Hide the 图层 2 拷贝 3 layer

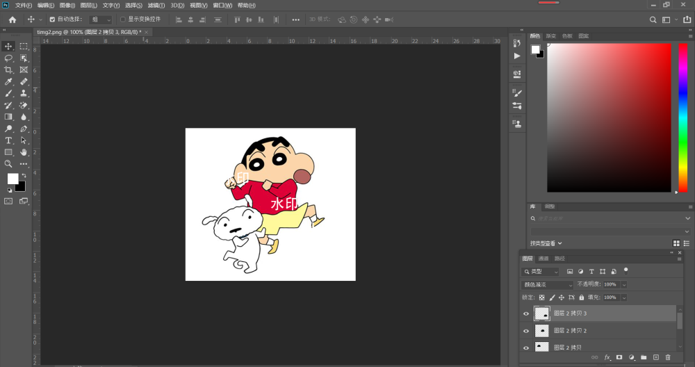coord(526,313)
